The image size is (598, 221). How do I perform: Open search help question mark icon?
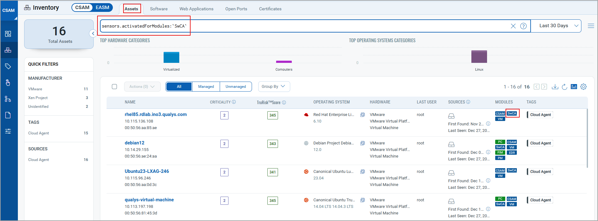point(523,26)
